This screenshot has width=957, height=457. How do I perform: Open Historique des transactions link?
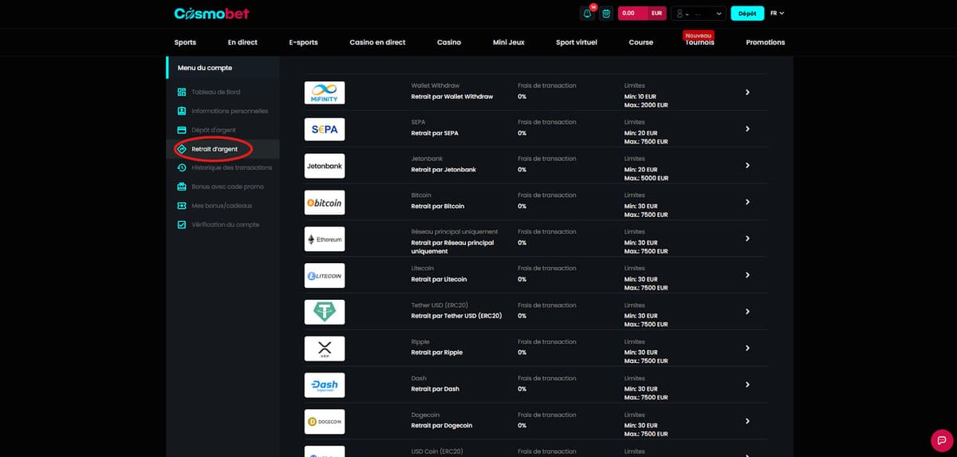coord(231,167)
